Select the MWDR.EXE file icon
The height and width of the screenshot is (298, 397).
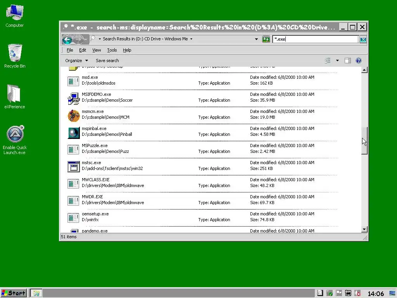pos(73,201)
